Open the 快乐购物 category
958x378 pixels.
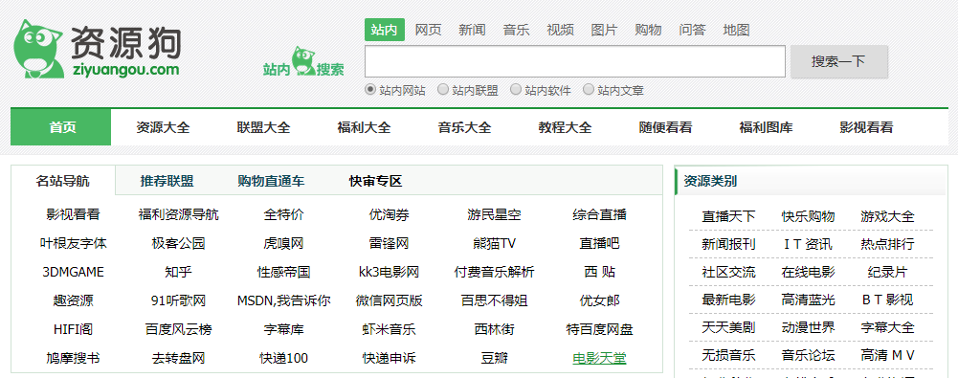click(x=808, y=217)
